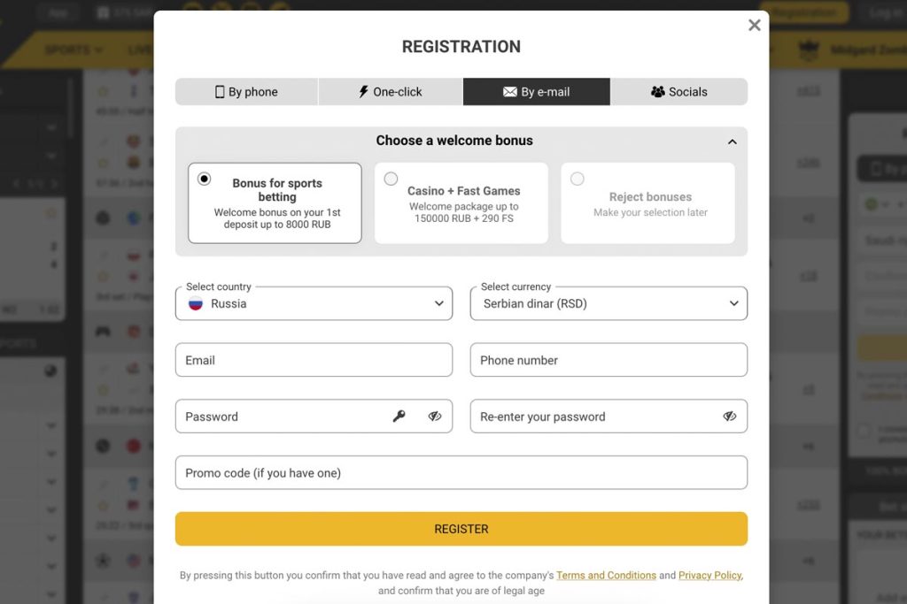Image resolution: width=907 pixels, height=604 pixels.
Task: Close the Registration dialog with X
Action: (x=755, y=26)
